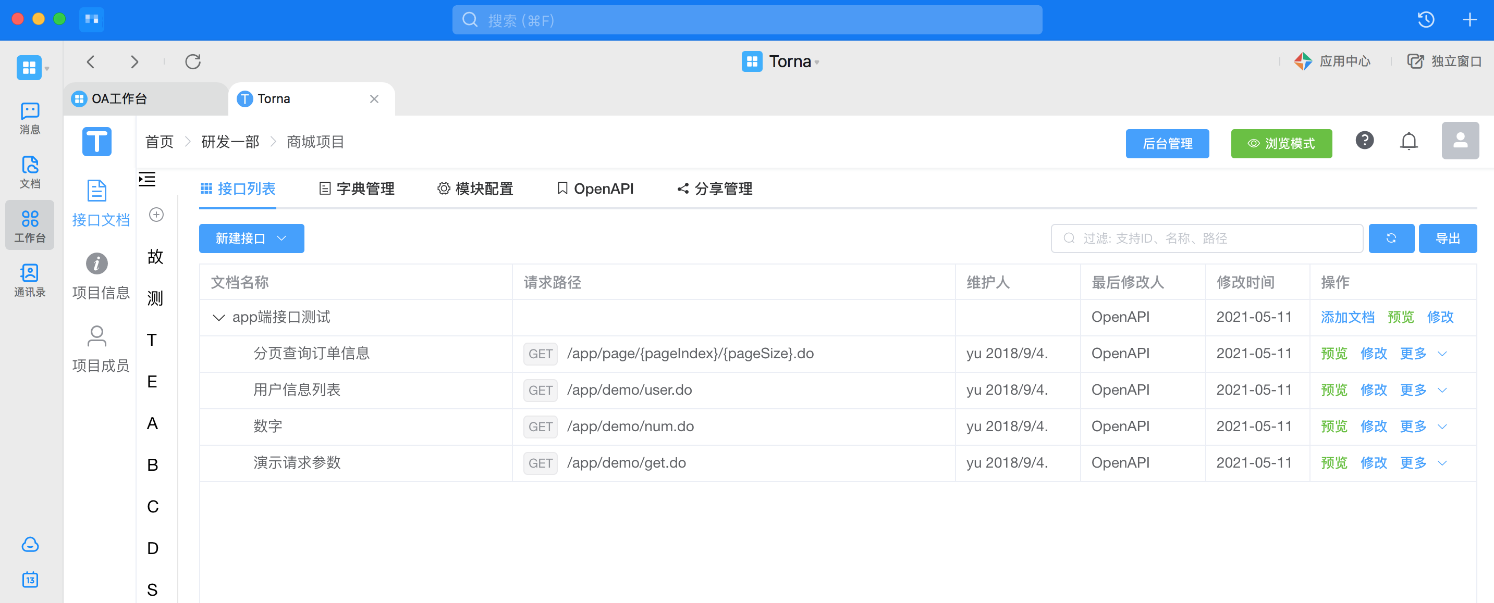Click the 演示请求参数 document name
1494x603 pixels.
(297, 463)
